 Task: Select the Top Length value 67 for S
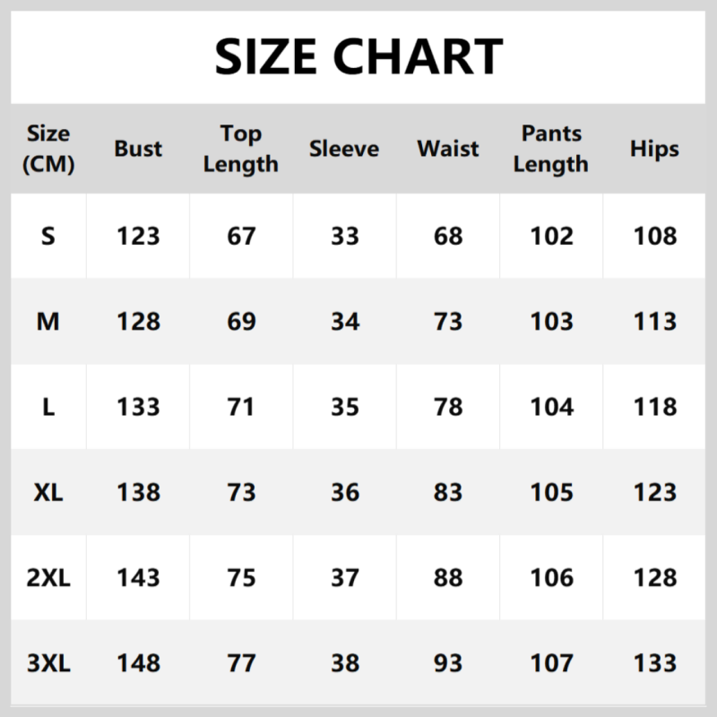[241, 236]
